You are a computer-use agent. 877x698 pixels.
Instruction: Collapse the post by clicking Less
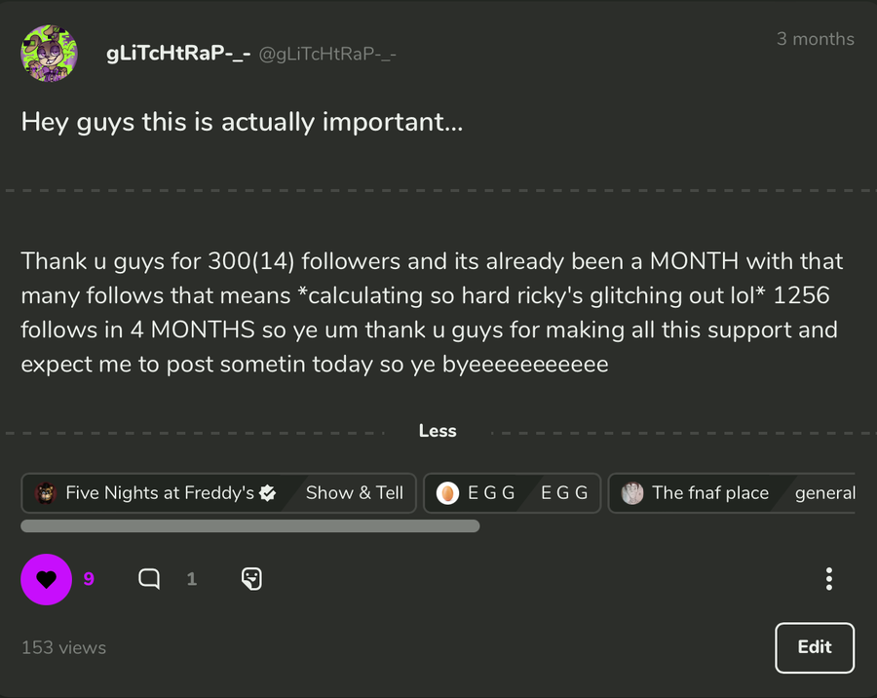(x=438, y=431)
